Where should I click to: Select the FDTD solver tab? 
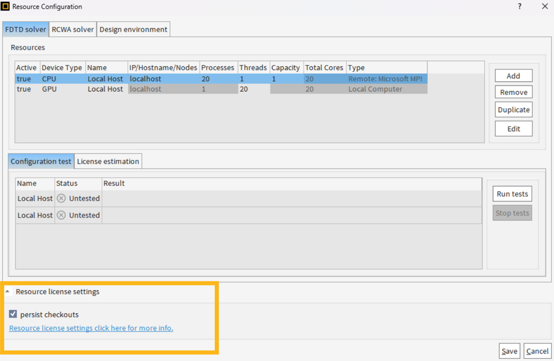point(26,29)
